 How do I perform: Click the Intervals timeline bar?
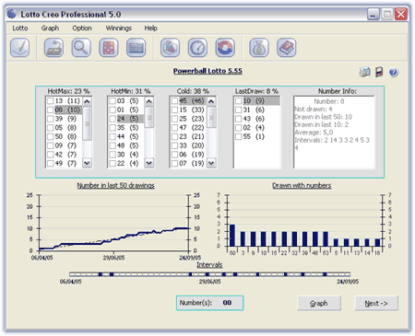coord(209,274)
